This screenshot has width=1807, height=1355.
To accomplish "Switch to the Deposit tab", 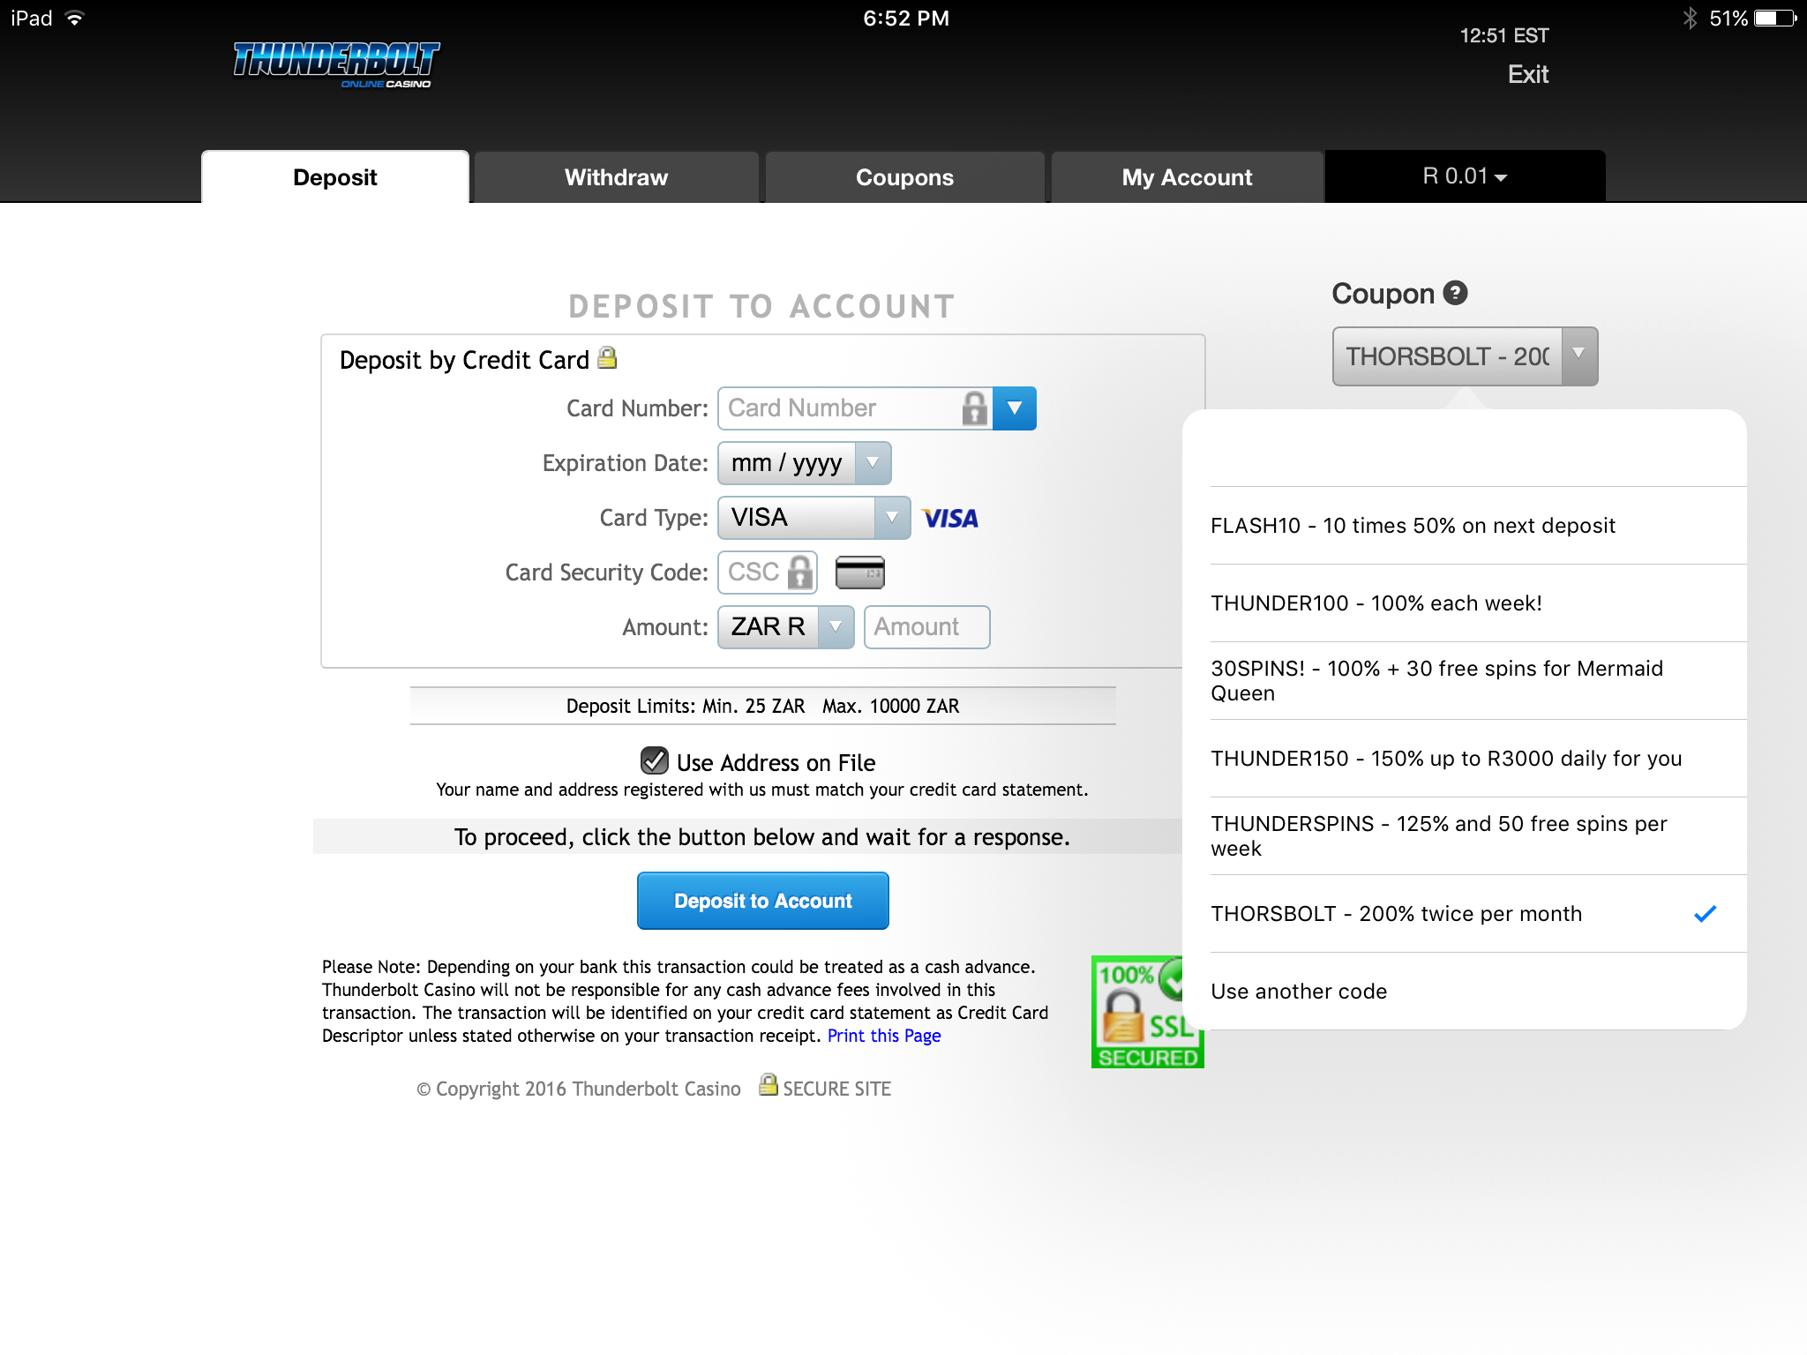I will click(335, 177).
